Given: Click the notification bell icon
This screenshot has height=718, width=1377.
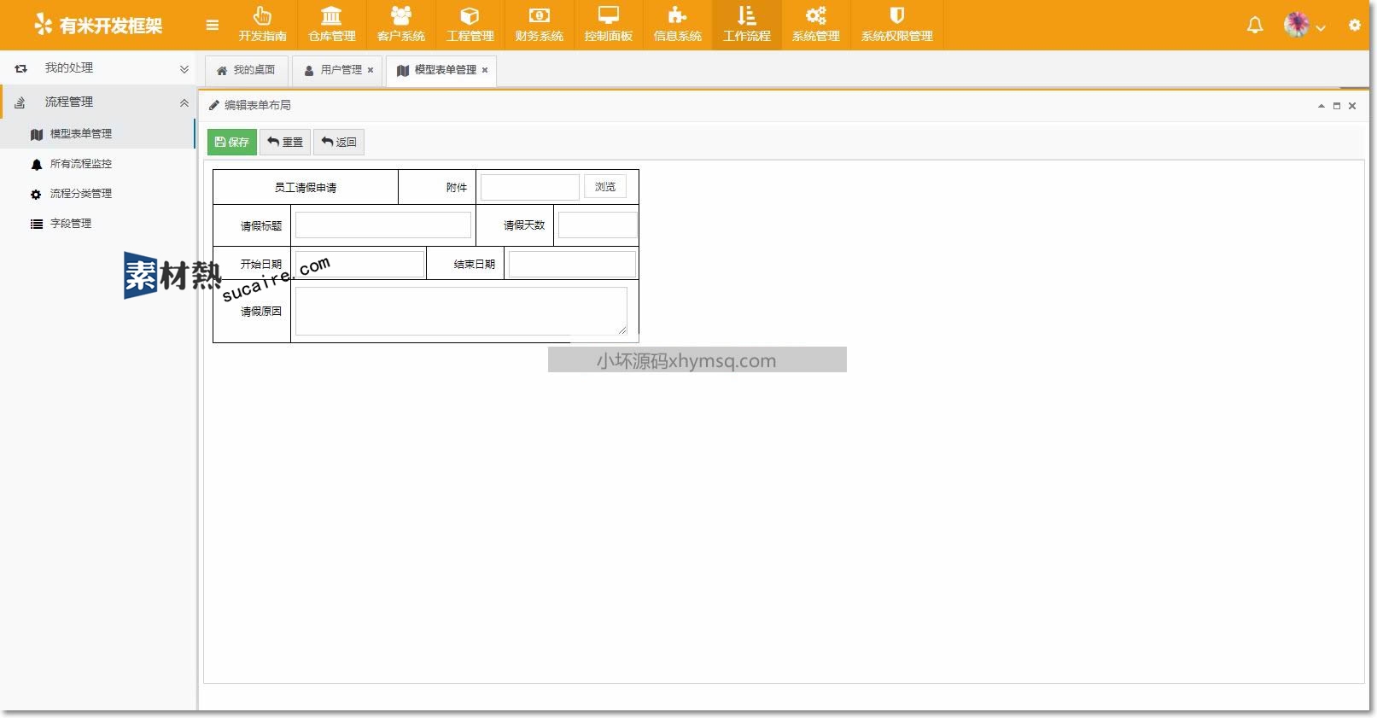Looking at the screenshot, I should tap(1254, 26).
